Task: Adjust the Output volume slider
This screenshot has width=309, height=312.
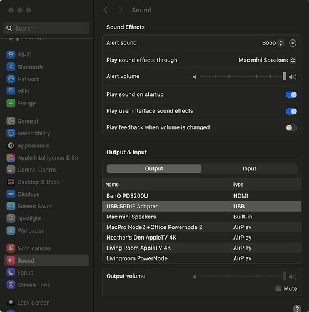Action: pyautogui.click(x=242, y=276)
